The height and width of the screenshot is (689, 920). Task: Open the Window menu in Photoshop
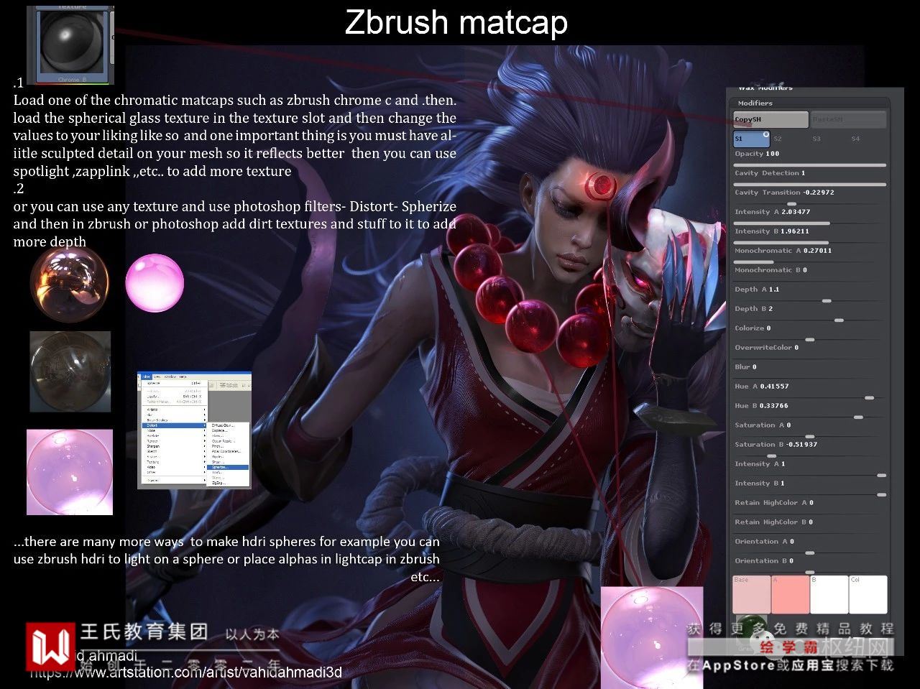[x=170, y=376]
